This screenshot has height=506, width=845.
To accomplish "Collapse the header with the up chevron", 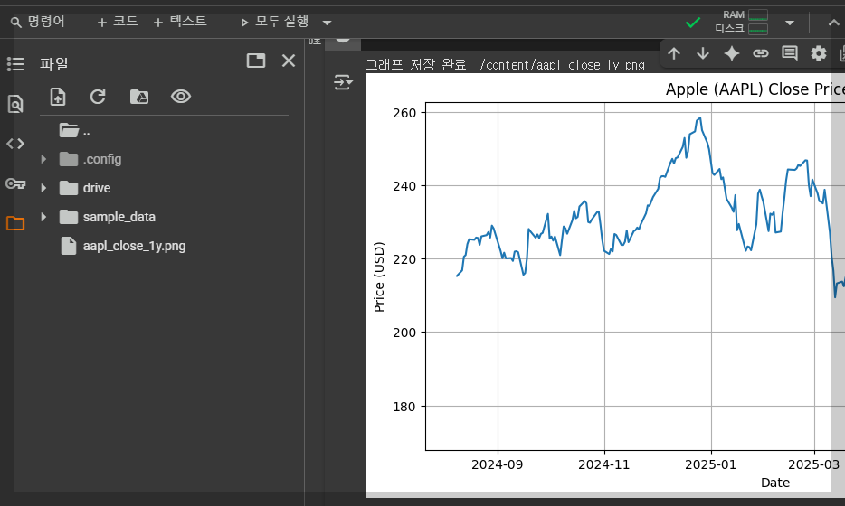I will tap(833, 23).
